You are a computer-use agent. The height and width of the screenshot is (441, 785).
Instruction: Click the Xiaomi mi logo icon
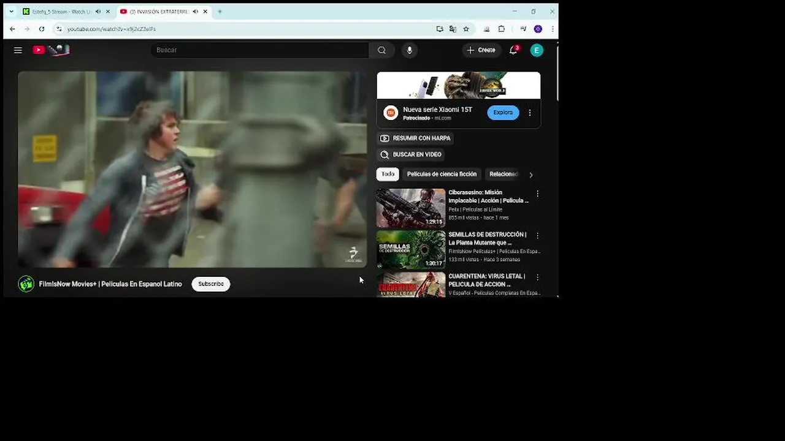pos(391,113)
